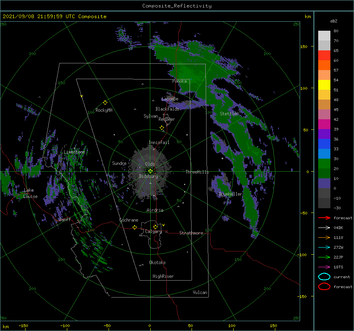Image resolution: width=354 pixels, height=331 pixels.
Task: Click the Composite_Reflectivity title text
Action: 177,6
